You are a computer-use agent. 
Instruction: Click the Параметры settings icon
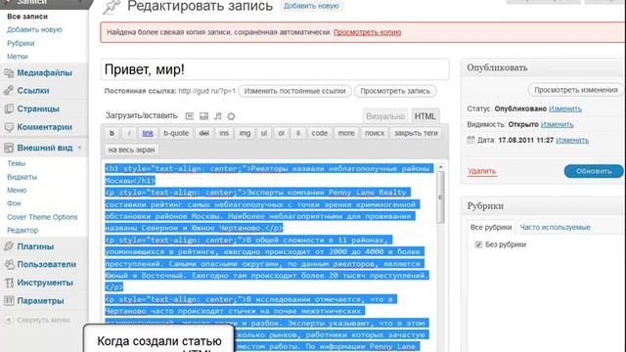(9, 300)
